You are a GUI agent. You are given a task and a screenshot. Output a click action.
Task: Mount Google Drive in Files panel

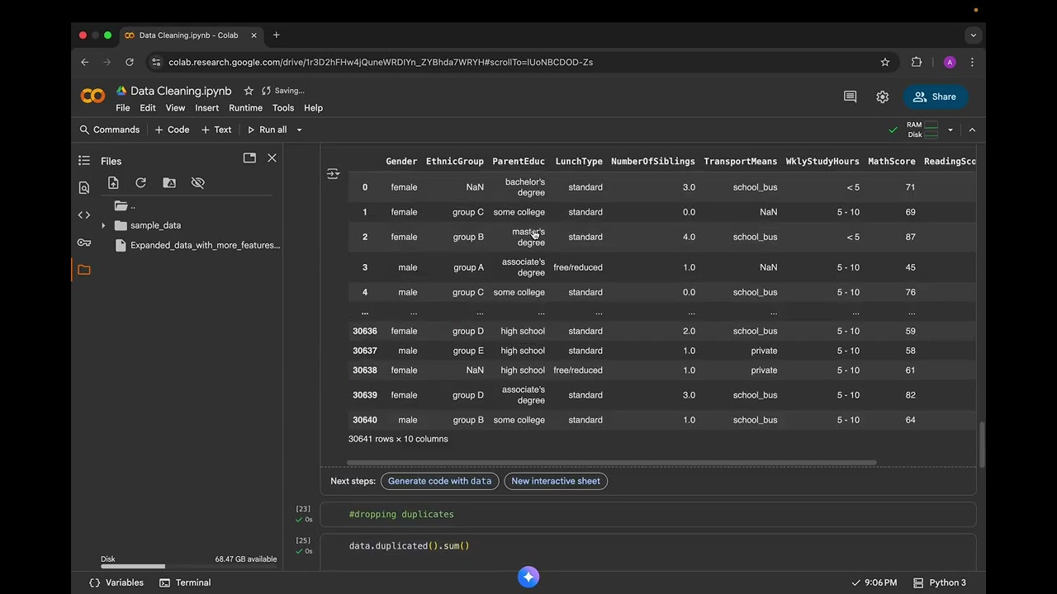click(x=169, y=183)
